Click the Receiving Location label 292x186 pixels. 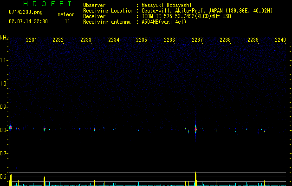click(108, 11)
